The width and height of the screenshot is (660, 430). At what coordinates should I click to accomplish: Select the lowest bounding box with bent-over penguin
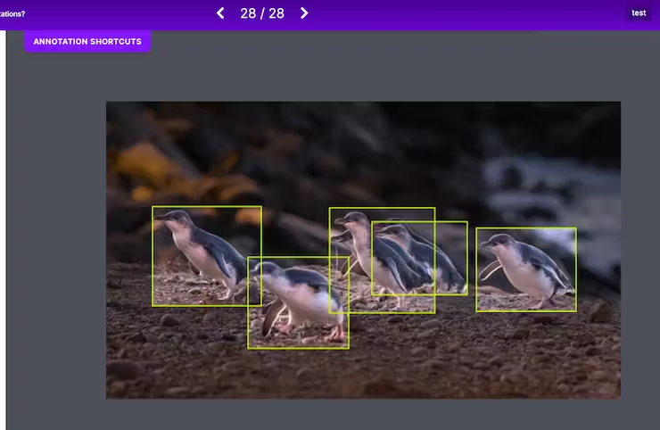pos(298,303)
